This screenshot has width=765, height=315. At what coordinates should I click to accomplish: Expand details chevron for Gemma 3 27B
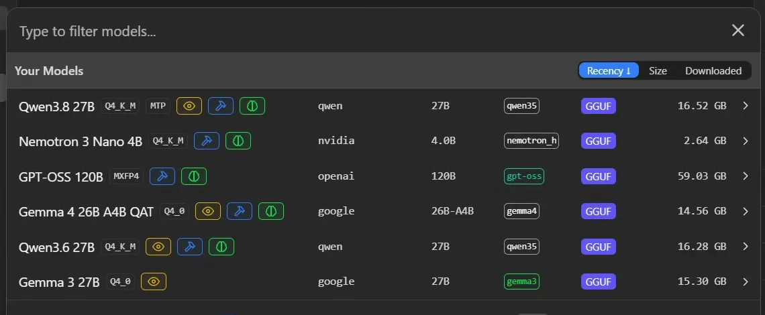(x=745, y=281)
